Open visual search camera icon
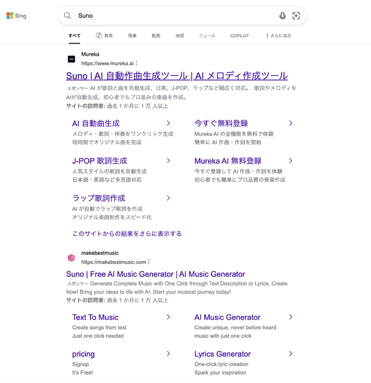371x383 pixels. pos(296,16)
